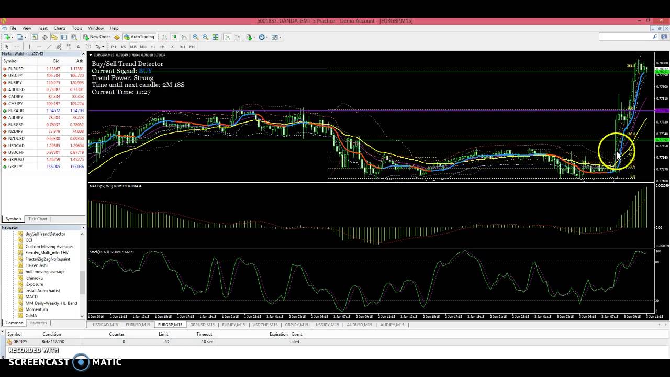
Task: Expand the New Chart dropdown arrow
Action: coord(13,37)
